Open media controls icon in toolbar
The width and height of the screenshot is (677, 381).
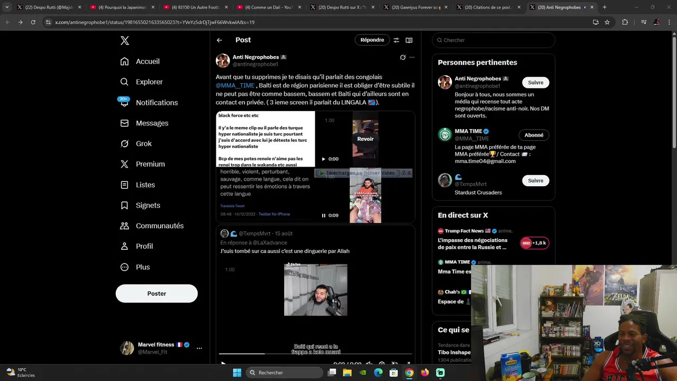pos(643,22)
